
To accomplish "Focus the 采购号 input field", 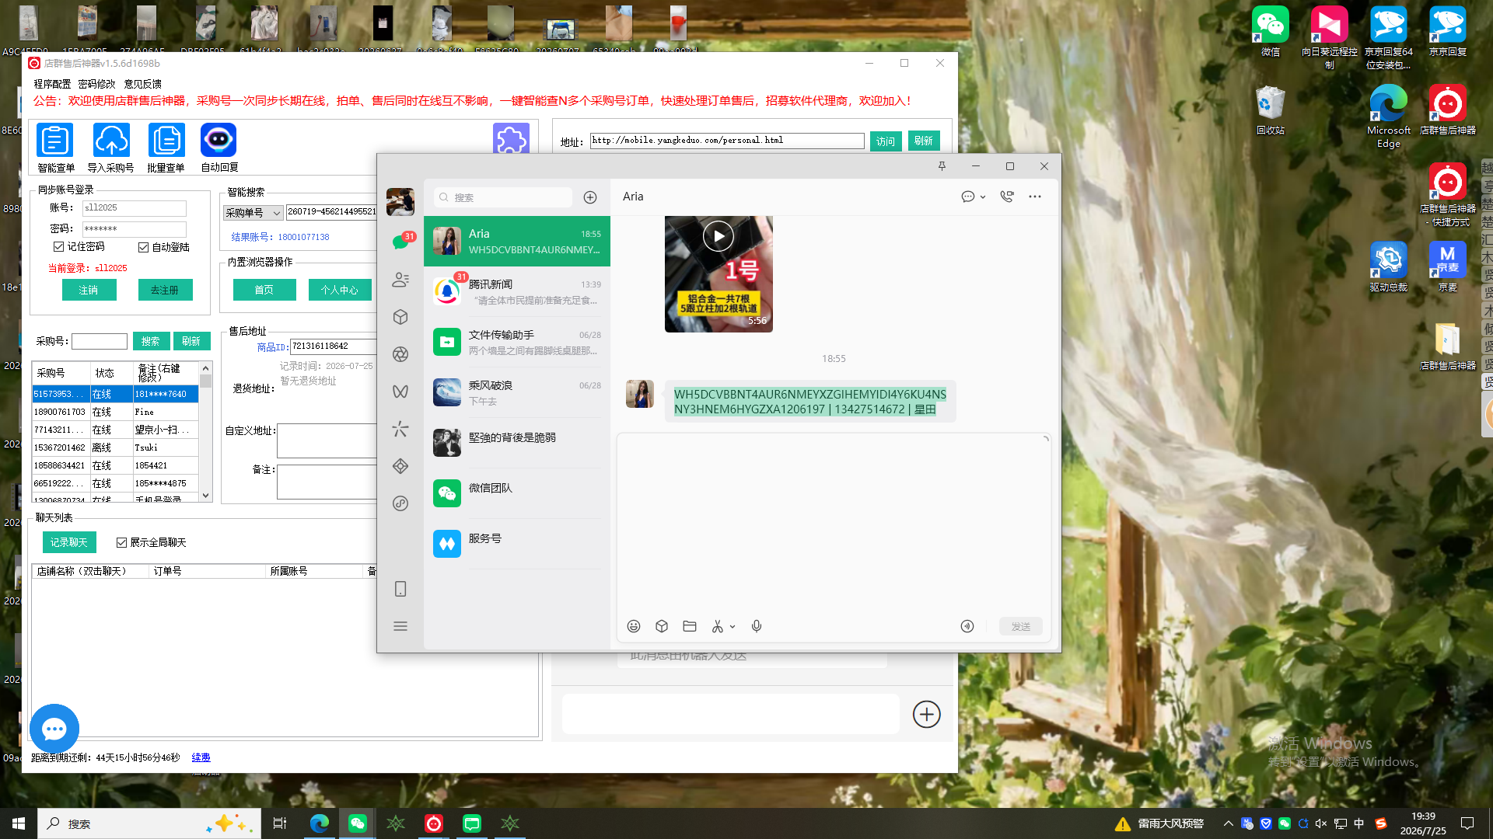I will 100,341.
